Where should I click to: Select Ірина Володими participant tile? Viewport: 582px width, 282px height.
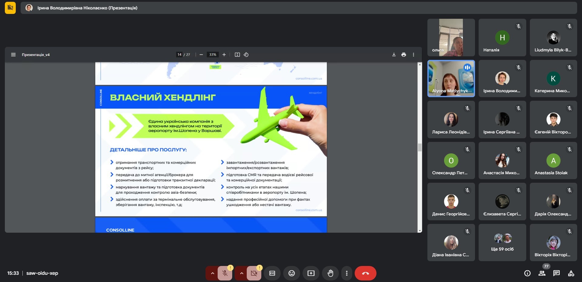[x=502, y=79]
